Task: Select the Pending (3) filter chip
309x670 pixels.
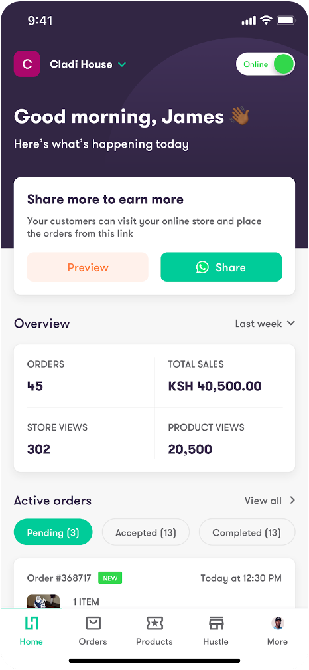Action: click(53, 532)
